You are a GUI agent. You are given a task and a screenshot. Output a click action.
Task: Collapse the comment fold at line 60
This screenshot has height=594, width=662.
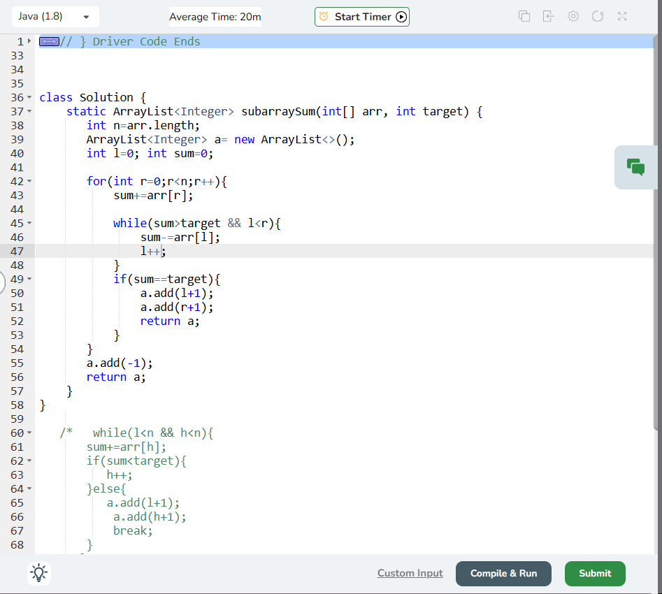tap(29, 433)
